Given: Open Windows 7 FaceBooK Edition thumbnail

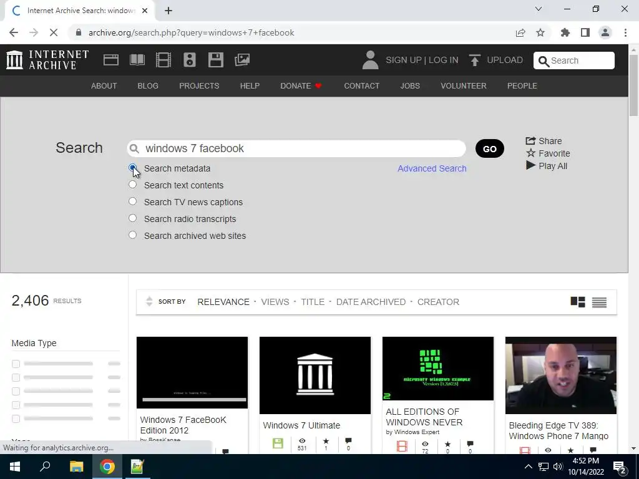Looking at the screenshot, I should pos(192,372).
